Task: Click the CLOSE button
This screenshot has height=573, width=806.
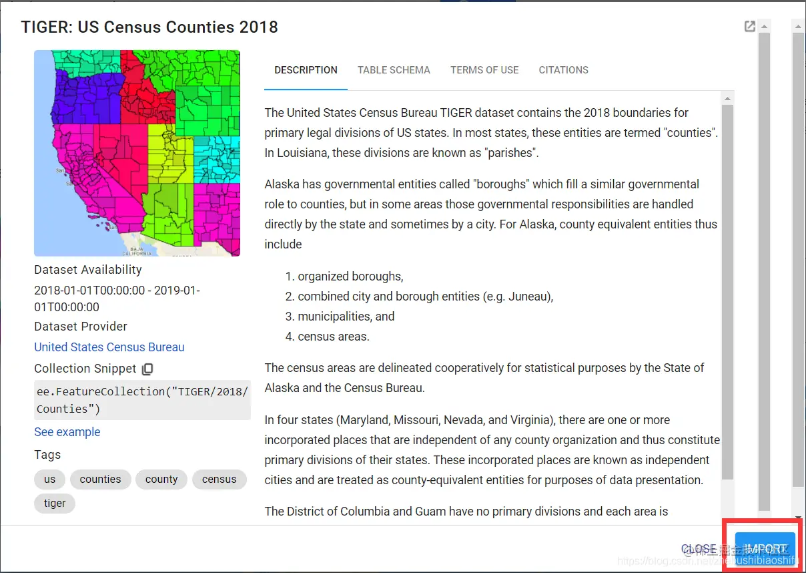Action: [x=699, y=549]
